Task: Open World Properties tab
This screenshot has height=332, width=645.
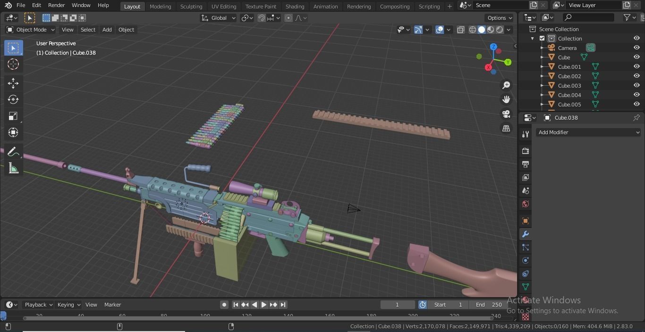Action: pos(526,204)
